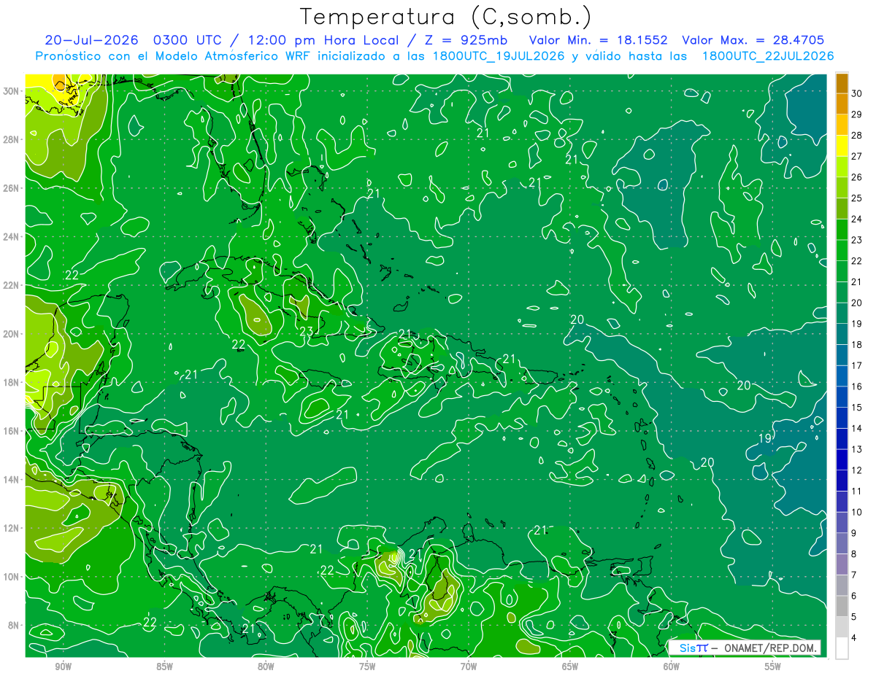Screen dimensions: 876x676
Task: Click color scale label '9'
Action: coord(854,533)
